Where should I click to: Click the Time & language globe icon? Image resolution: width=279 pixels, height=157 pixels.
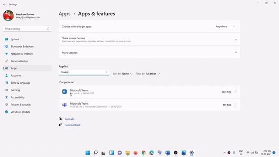tap(7, 83)
